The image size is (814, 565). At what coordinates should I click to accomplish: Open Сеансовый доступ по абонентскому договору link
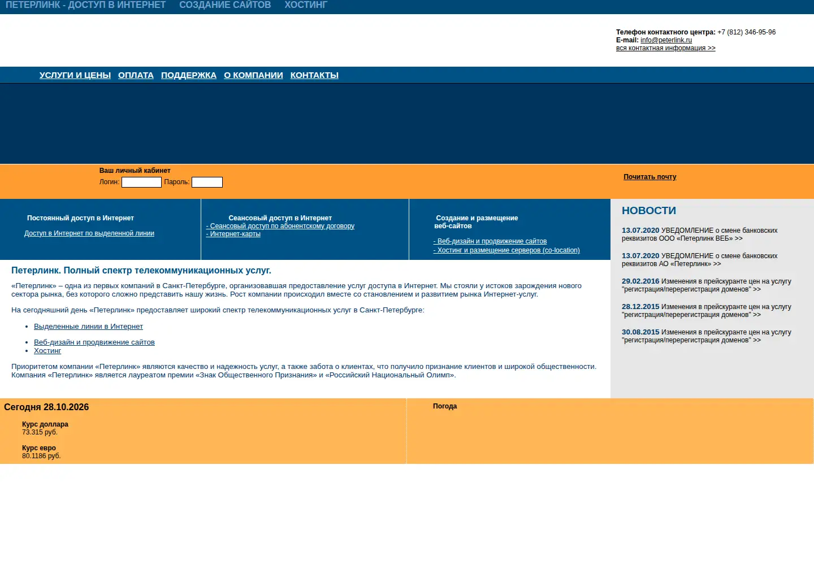280,226
